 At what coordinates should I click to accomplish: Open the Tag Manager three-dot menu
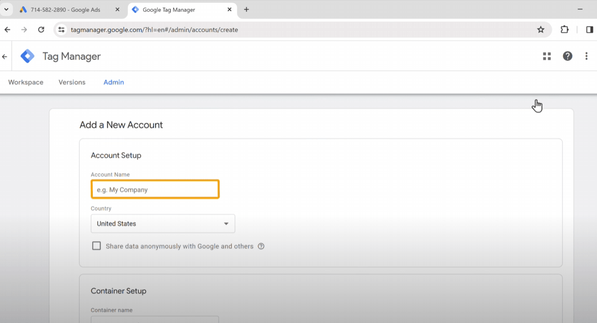click(x=586, y=57)
